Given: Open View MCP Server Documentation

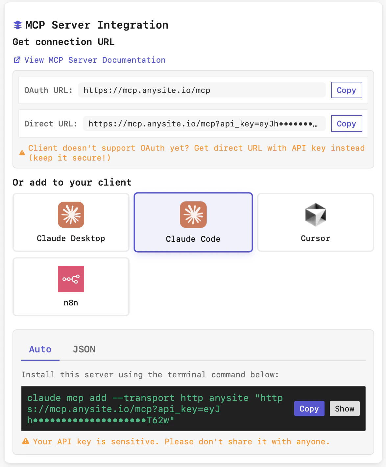Looking at the screenshot, I should click(x=95, y=60).
